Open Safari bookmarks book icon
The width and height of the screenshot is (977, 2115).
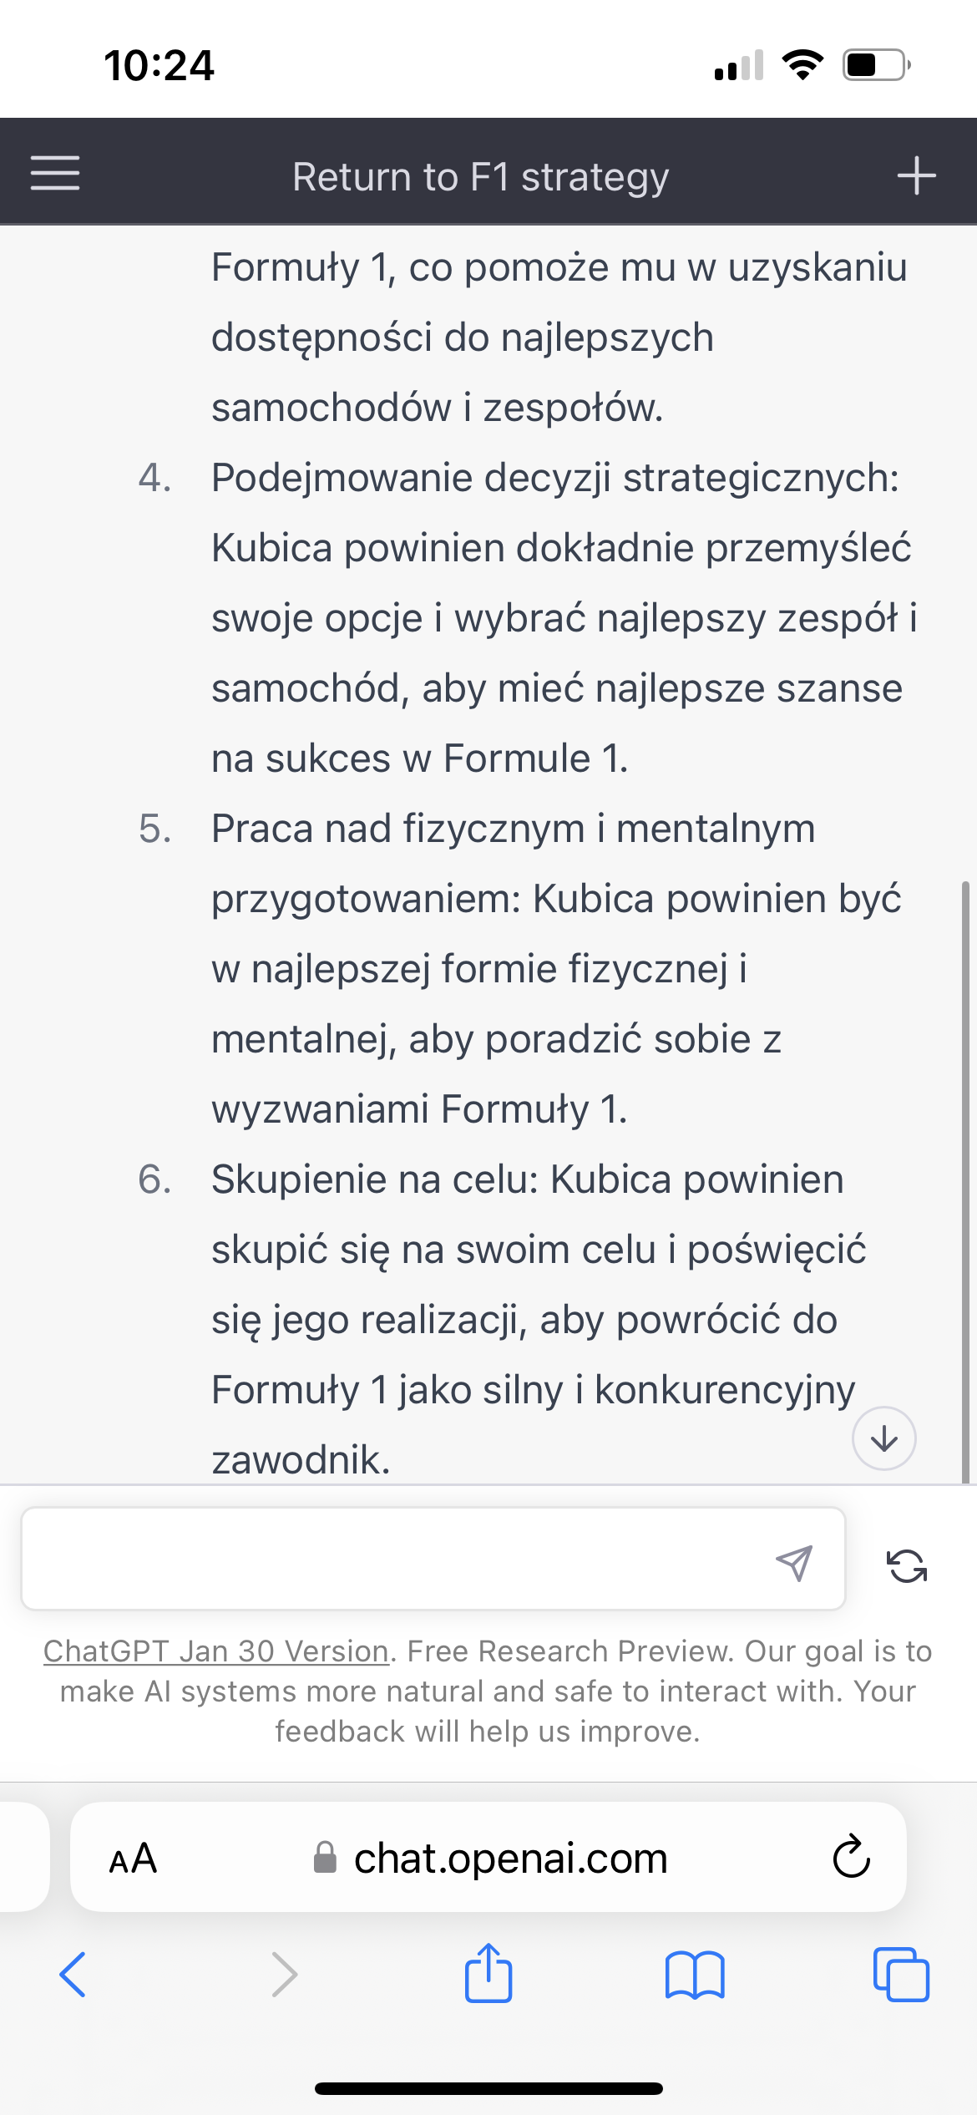[x=695, y=1975]
